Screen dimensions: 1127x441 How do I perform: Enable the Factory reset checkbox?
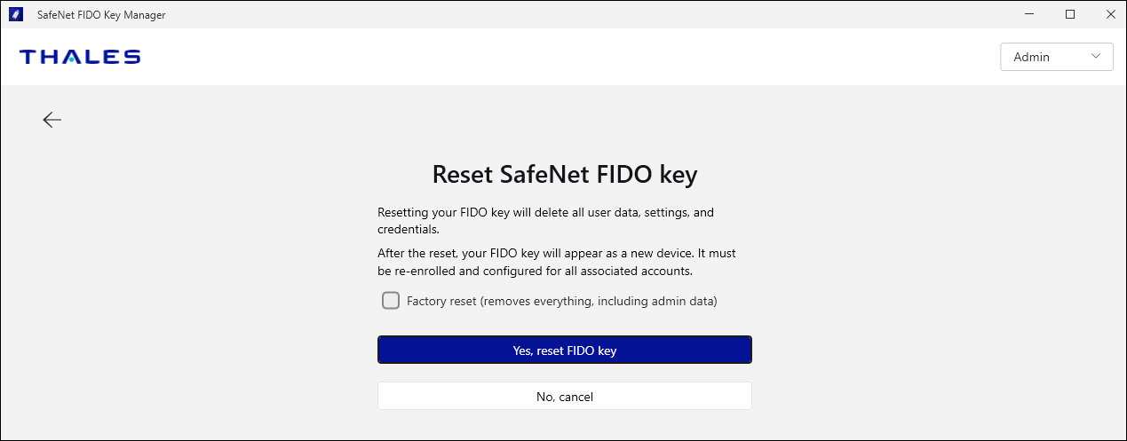coord(391,301)
